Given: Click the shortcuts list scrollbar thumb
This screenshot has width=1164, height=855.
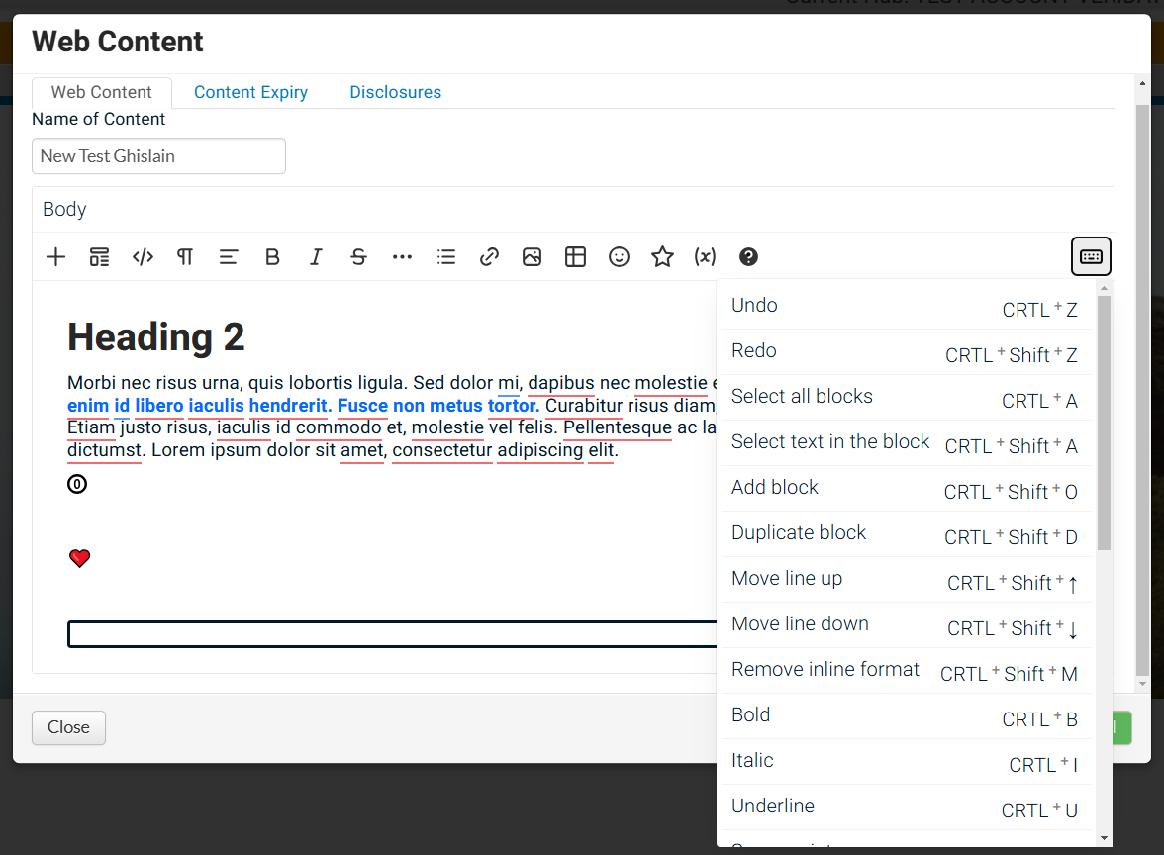Looking at the screenshot, I should [1104, 424].
